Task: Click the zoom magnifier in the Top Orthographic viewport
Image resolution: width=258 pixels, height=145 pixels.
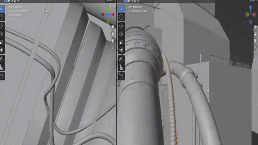Action: click(113, 27)
